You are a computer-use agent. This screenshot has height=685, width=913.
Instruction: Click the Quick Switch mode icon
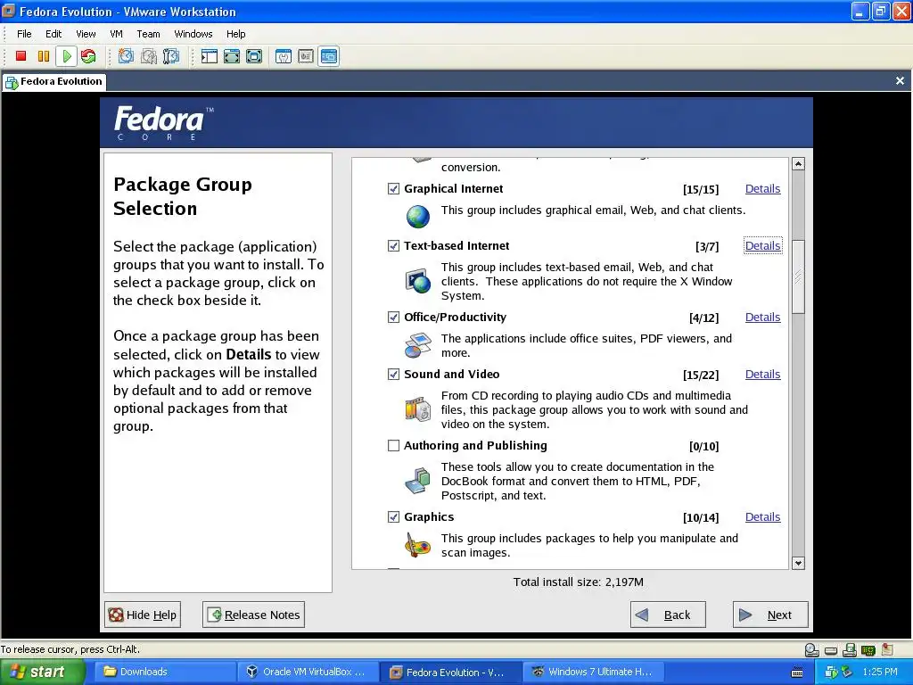232,56
